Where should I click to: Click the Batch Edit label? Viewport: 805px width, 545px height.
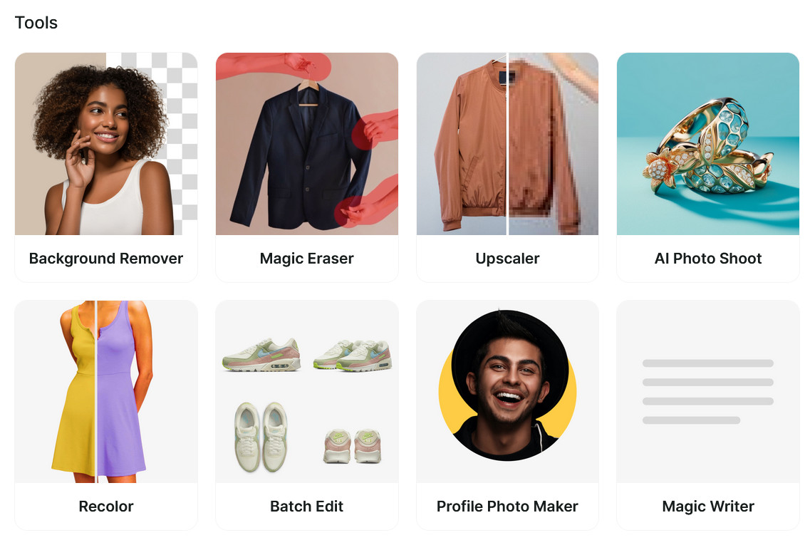307,506
